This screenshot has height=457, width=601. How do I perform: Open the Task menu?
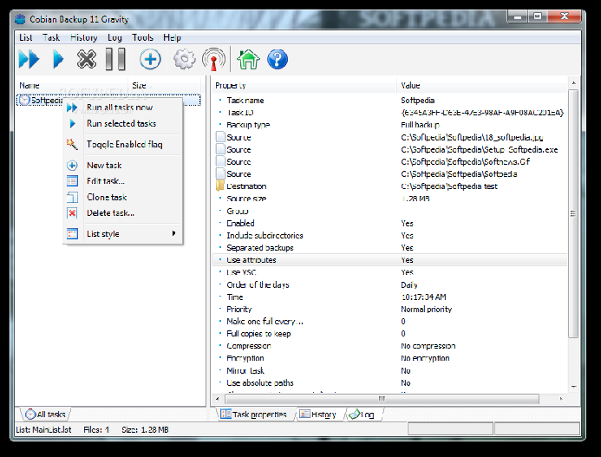[51, 37]
